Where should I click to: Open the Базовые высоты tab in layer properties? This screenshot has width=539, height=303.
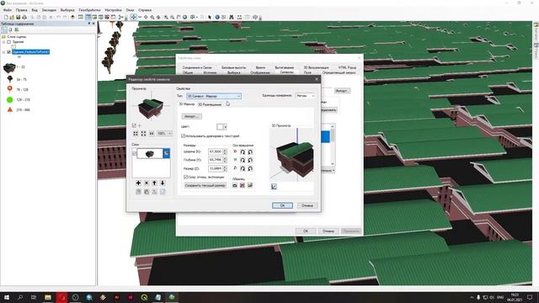point(234,67)
